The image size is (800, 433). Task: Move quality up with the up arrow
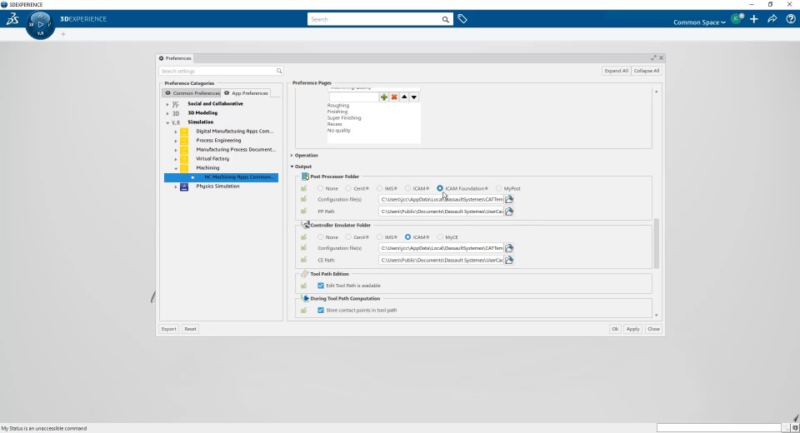coord(404,97)
